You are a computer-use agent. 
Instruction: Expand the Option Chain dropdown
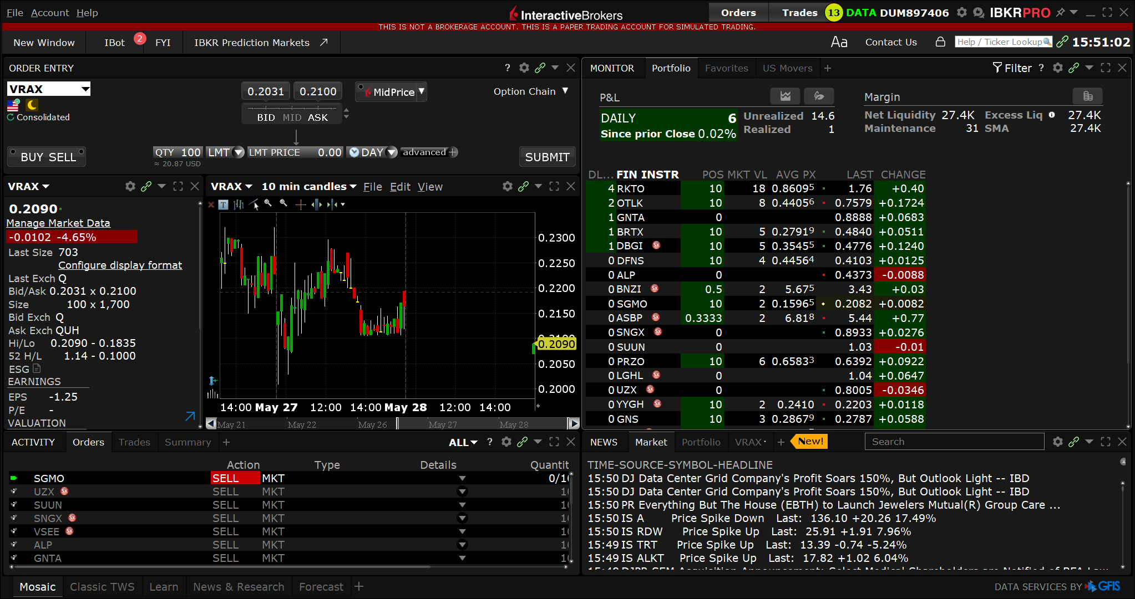pos(565,91)
